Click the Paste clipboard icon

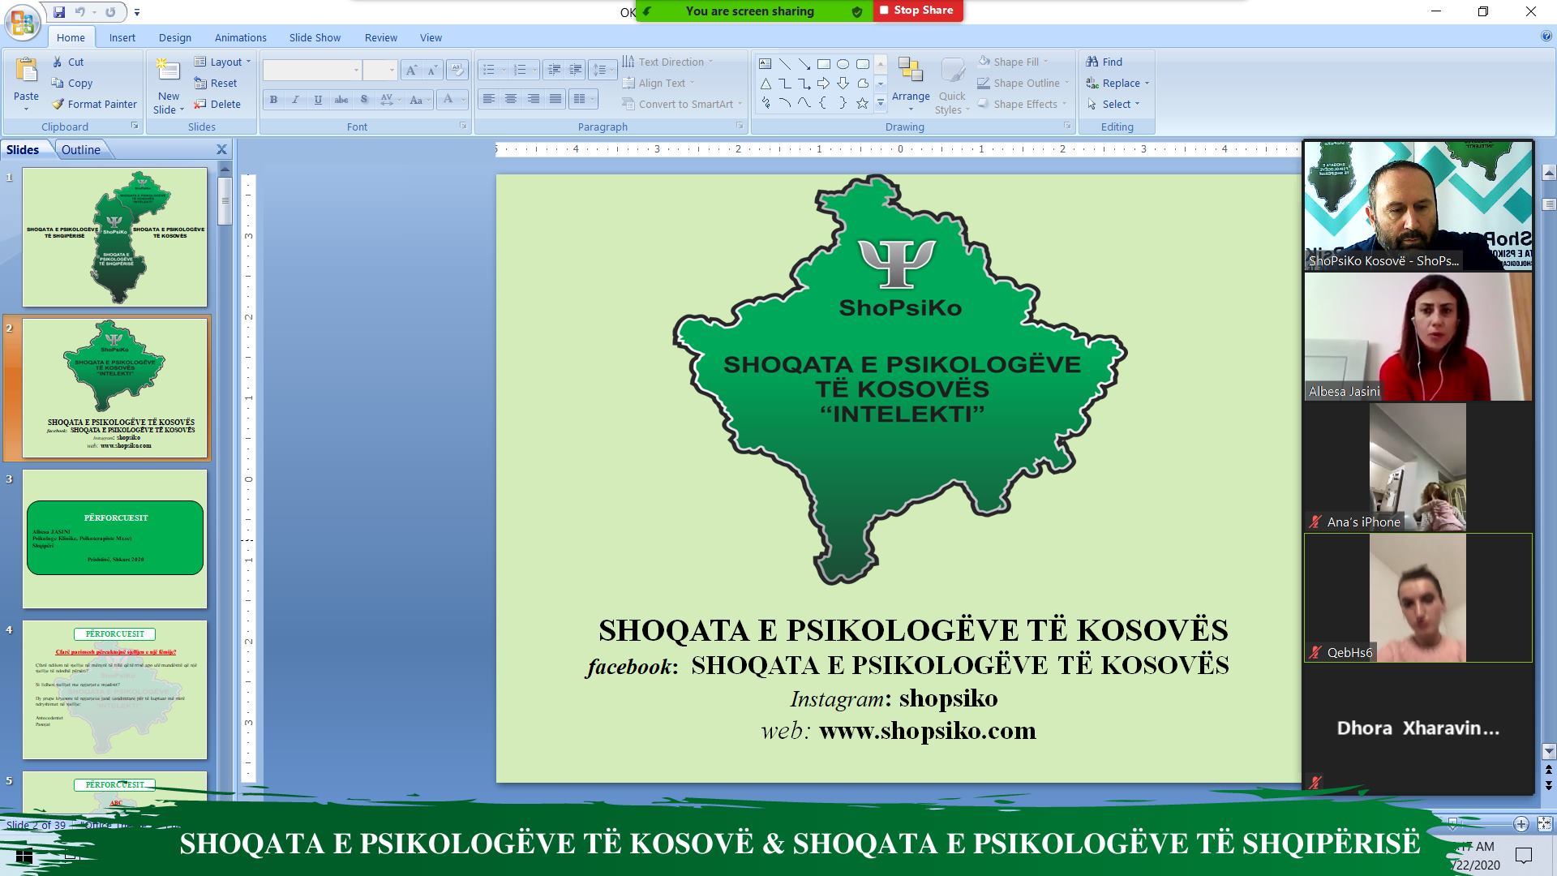tap(26, 71)
